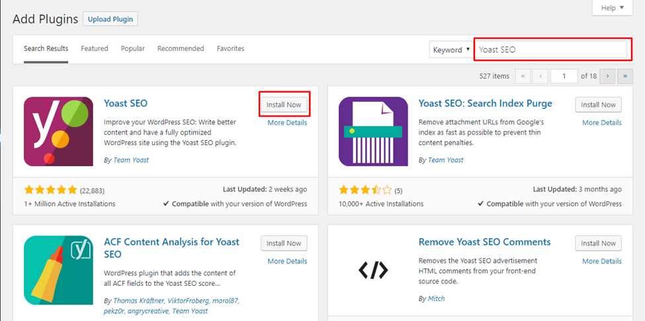Viewport: 645px width, 321px height.
Task: Click author link marol87
Action: click(227, 300)
